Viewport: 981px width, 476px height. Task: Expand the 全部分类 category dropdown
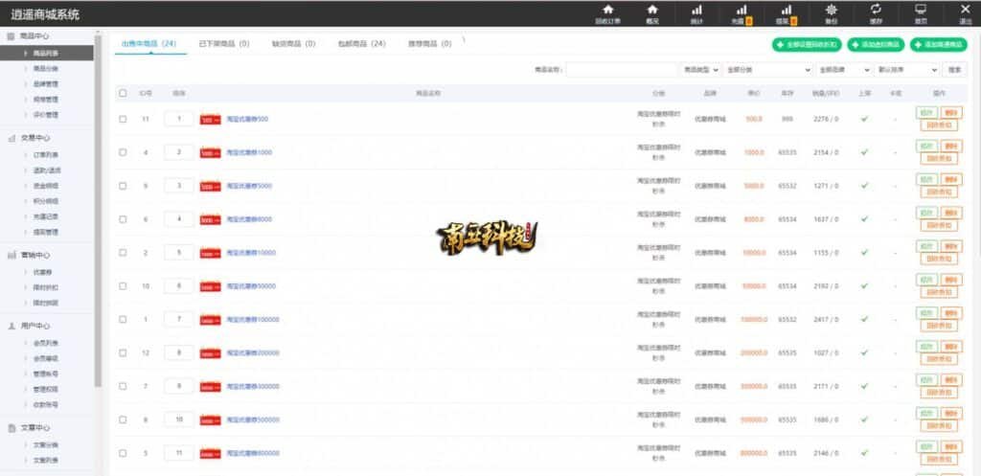point(767,70)
